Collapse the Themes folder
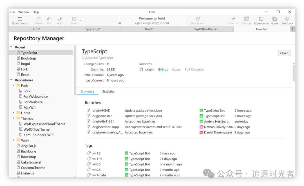This screenshot has height=186, width=304. pos(14,118)
